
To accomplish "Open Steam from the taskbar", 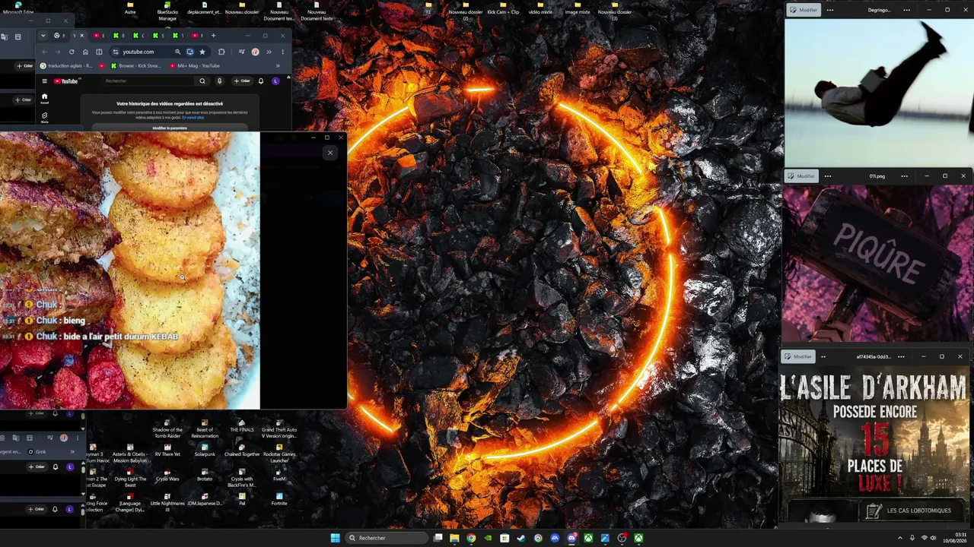I will click(x=521, y=538).
